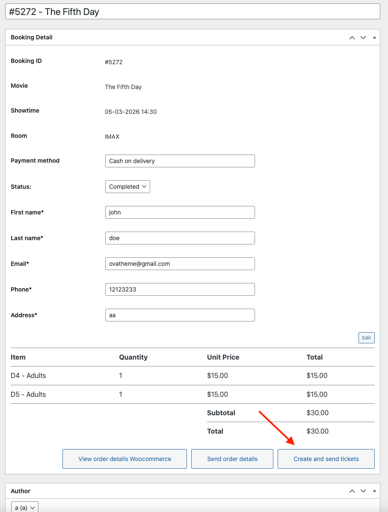
Task: Move Author panel up arrow
Action: click(x=352, y=491)
